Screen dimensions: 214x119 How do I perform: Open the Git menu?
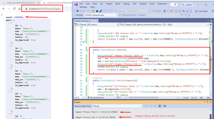click(101, 4)
